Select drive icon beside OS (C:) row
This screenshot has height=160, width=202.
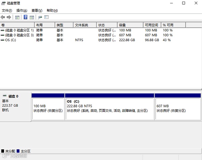click(x=2, y=40)
